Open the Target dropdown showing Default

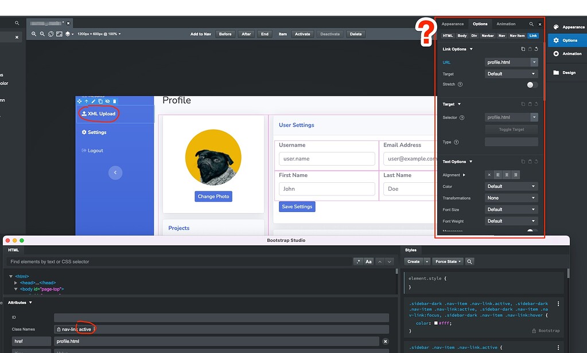click(x=511, y=73)
